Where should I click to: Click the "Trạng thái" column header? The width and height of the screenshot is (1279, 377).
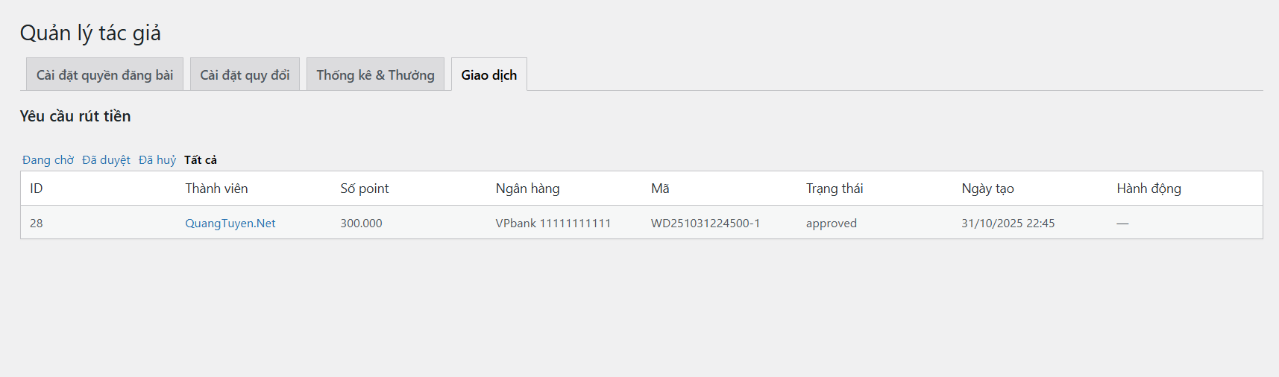coord(835,188)
